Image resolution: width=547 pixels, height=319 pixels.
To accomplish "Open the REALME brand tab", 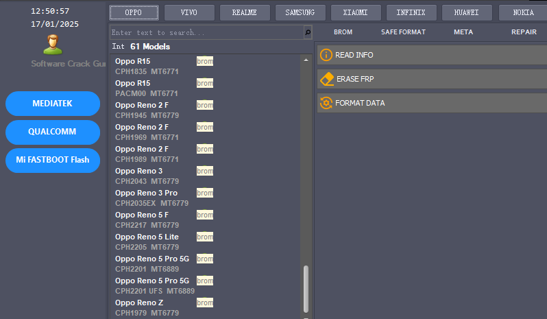I will (x=245, y=12).
